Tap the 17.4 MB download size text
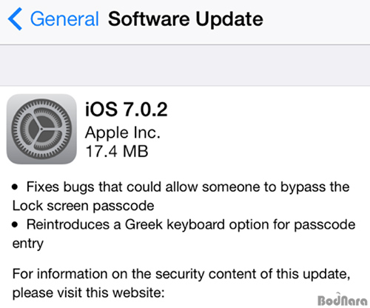Viewport: 370px width, 308px height. pos(116,151)
